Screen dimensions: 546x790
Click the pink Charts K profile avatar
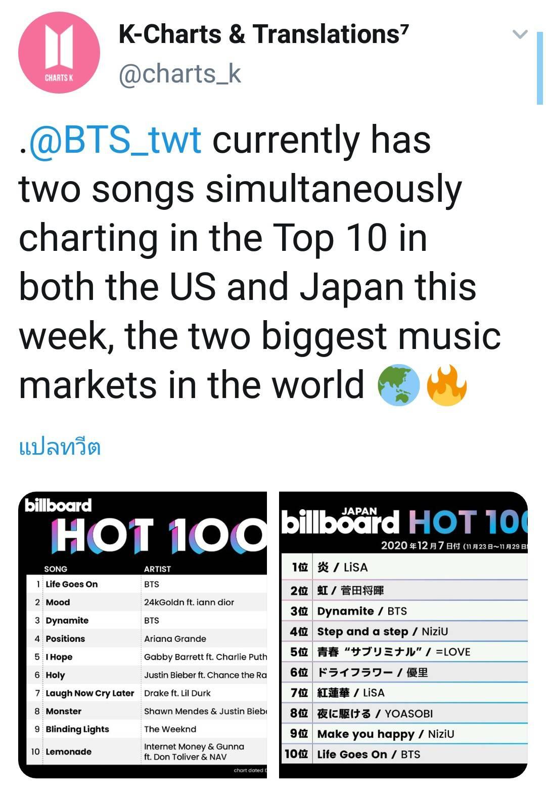coord(59,53)
